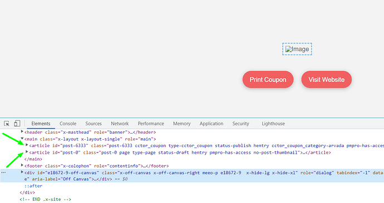Open the Elements tab

(x=41, y=124)
